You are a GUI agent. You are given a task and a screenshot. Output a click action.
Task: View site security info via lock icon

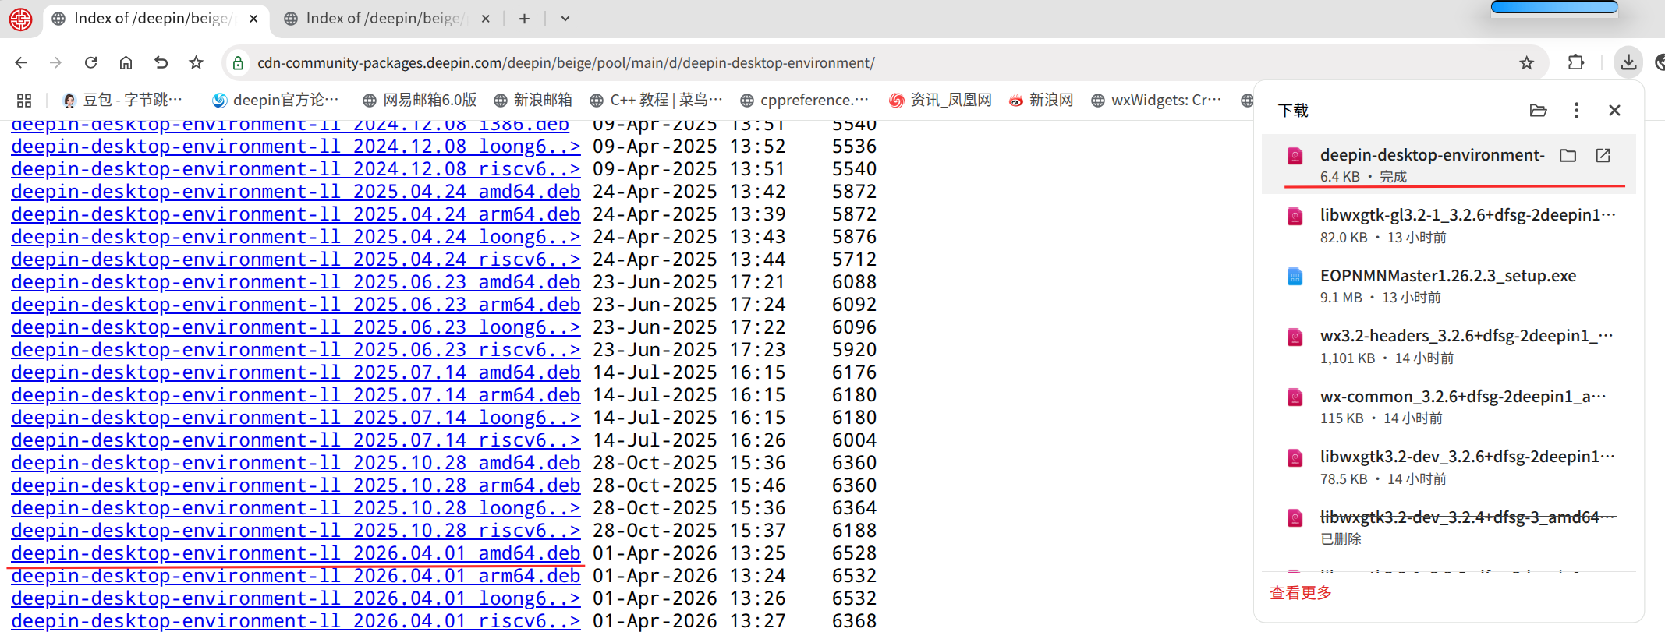point(239,63)
